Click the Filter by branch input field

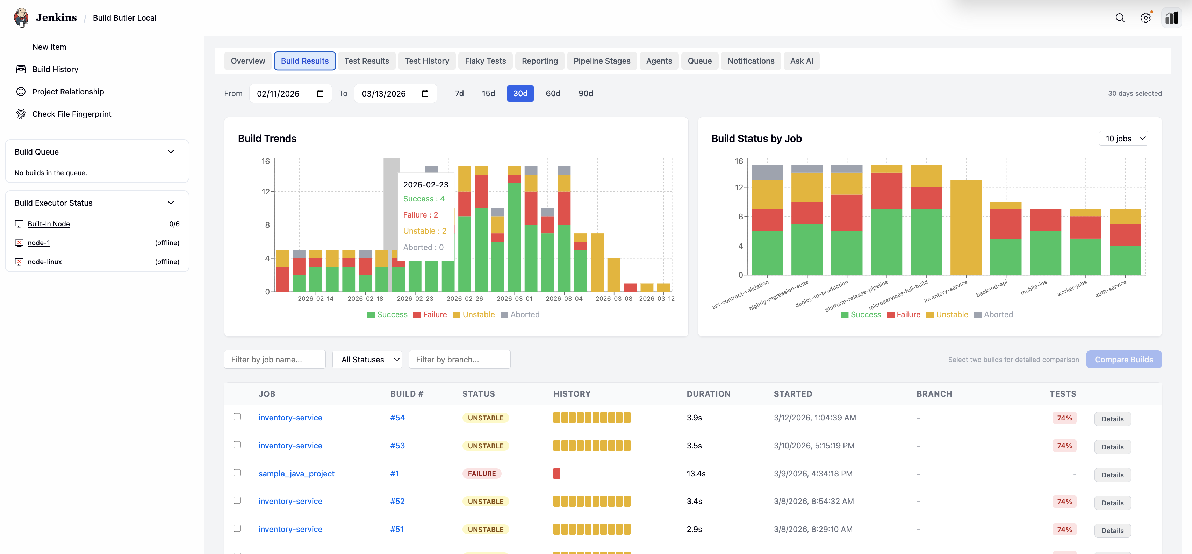point(459,359)
